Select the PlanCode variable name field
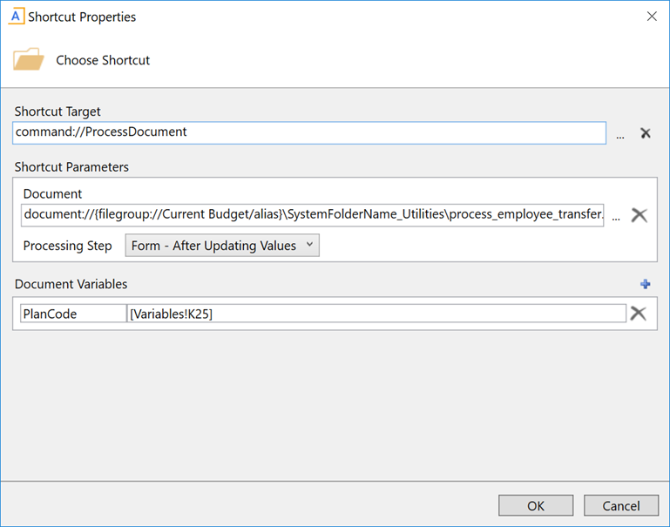 click(73, 314)
